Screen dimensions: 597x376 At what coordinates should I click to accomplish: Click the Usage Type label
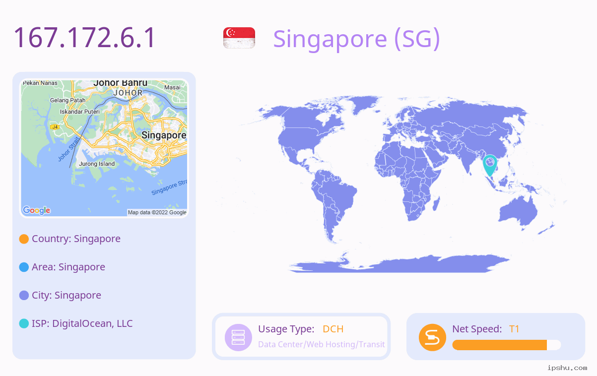[x=286, y=329]
